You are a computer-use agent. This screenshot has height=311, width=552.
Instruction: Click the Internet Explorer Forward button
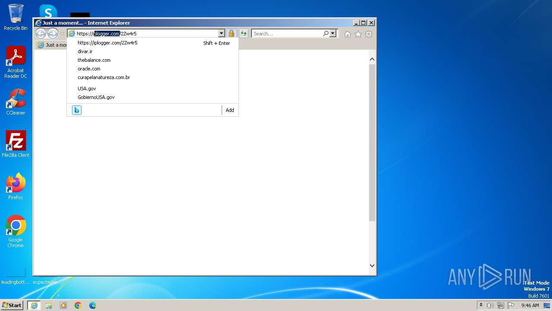coord(53,33)
